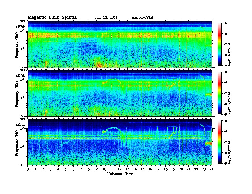Click the -7 value on dD/dt color bar
The image size is (252, 194).
click(225, 93)
